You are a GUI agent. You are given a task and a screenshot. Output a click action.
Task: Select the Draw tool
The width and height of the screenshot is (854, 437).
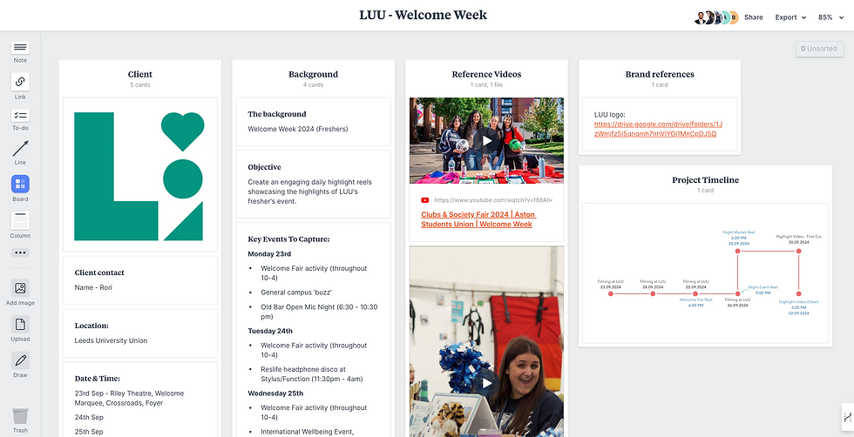tap(20, 365)
